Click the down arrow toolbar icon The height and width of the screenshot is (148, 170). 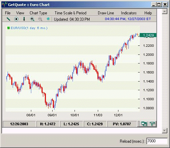[x=24, y=19]
